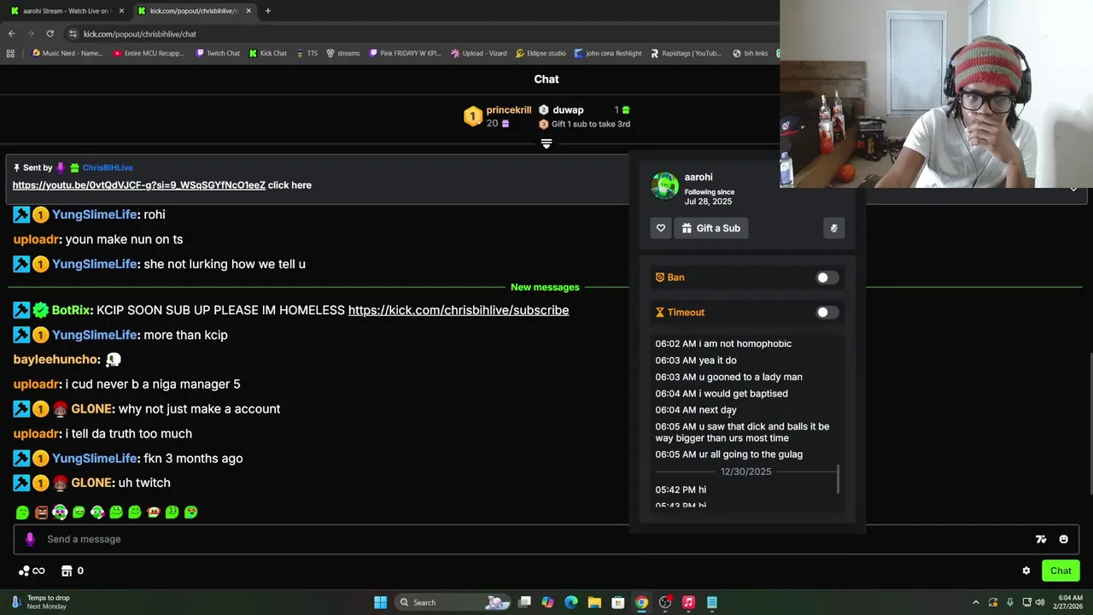The width and height of the screenshot is (1093, 615).
Task: Open the TTS bookmark
Action: pyautogui.click(x=307, y=53)
